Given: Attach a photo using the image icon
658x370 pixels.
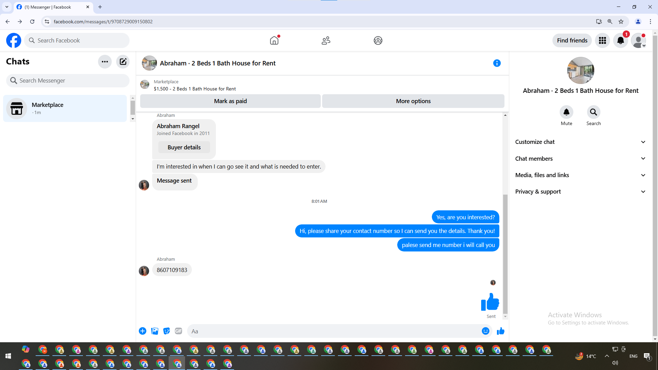Looking at the screenshot, I should [155, 331].
